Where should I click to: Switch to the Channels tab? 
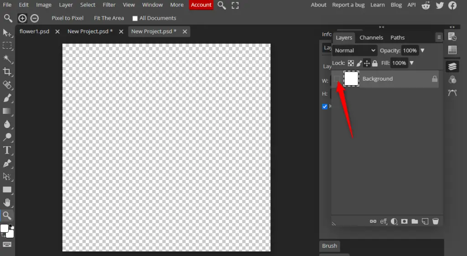[x=371, y=38]
